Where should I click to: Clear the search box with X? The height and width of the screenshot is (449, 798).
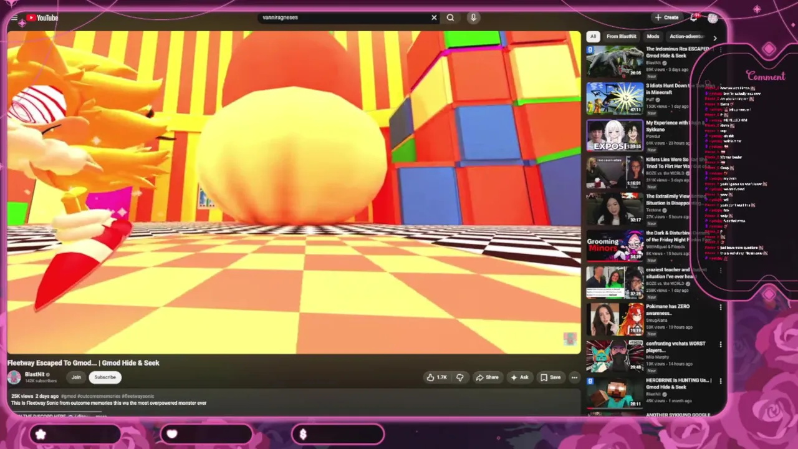[x=434, y=17]
